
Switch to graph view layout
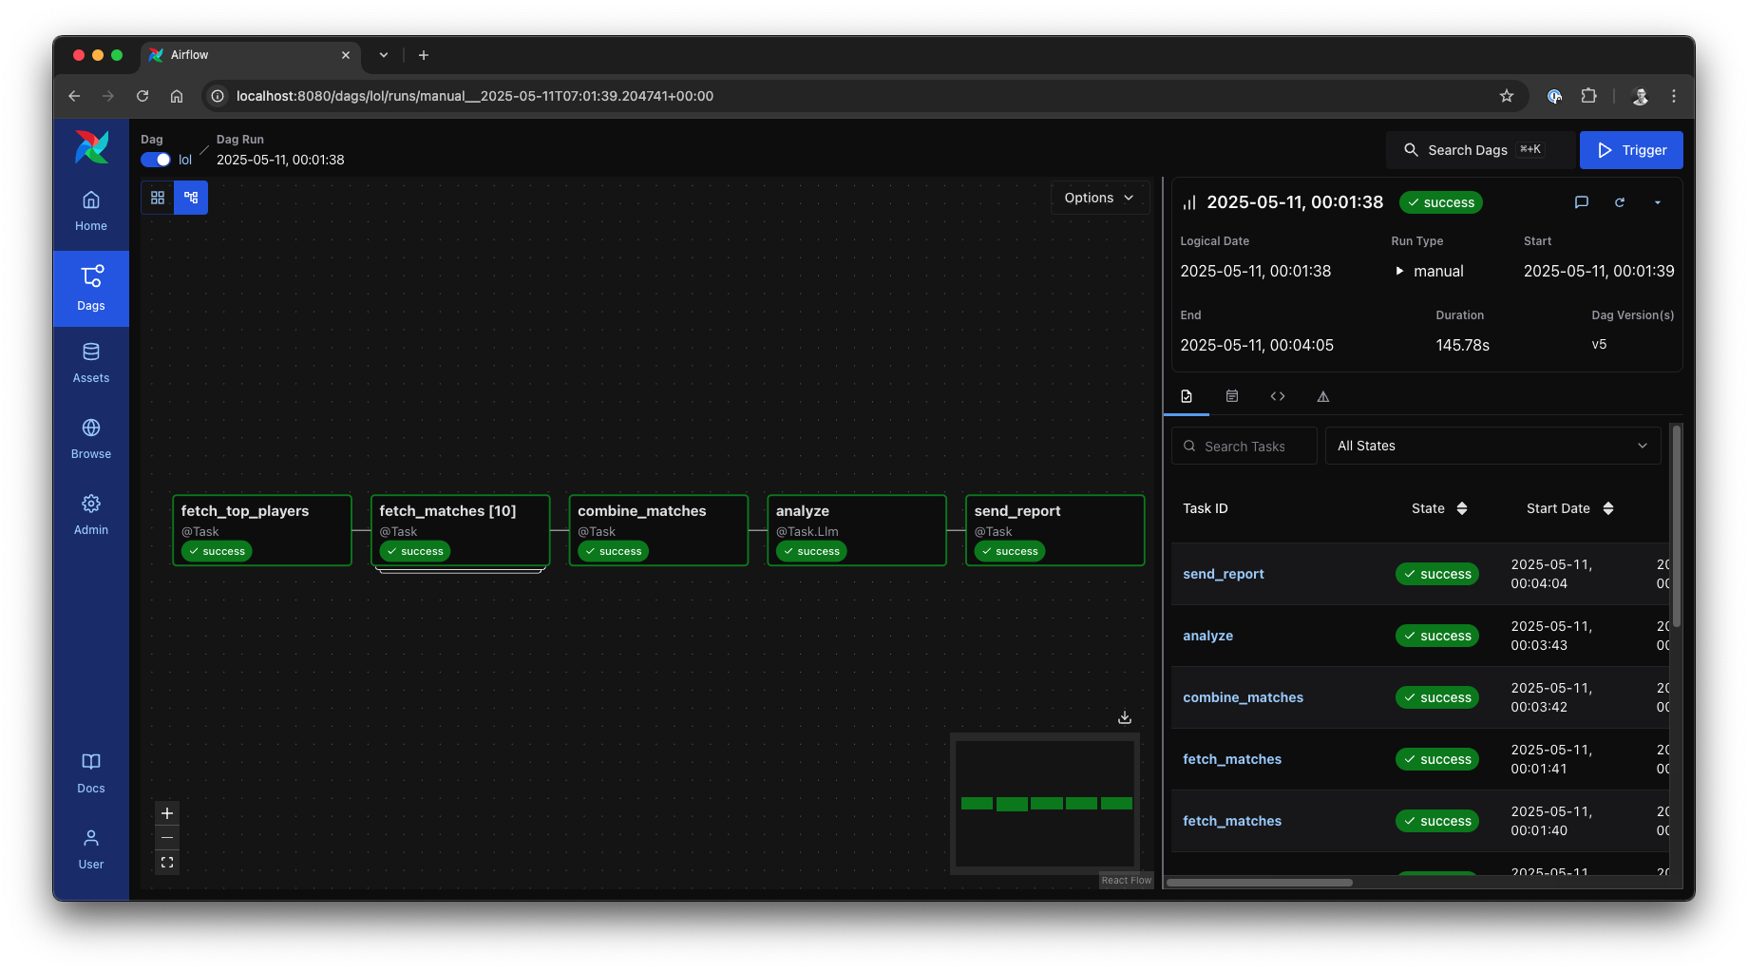[190, 198]
